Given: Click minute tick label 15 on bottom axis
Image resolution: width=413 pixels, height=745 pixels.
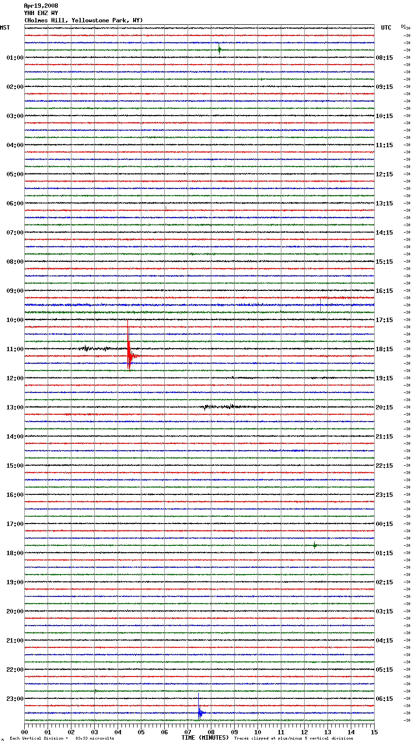Looking at the screenshot, I should (374, 732).
